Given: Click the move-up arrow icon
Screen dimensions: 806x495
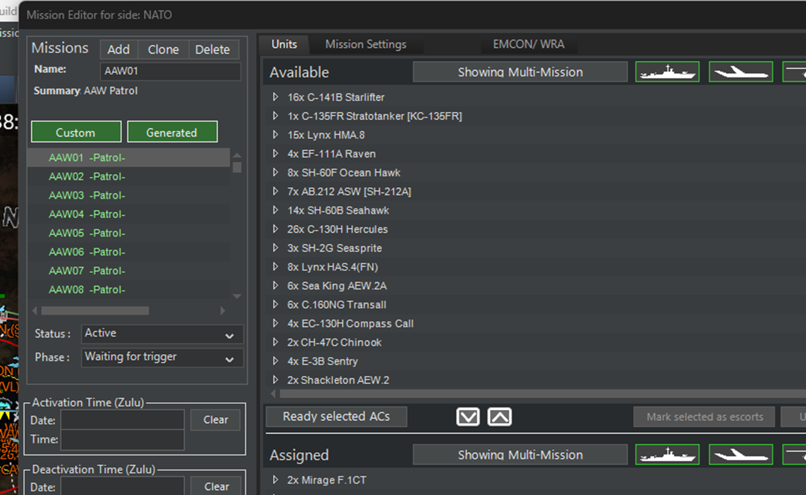Looking at the screenshot, I should (x=500, y=417).
